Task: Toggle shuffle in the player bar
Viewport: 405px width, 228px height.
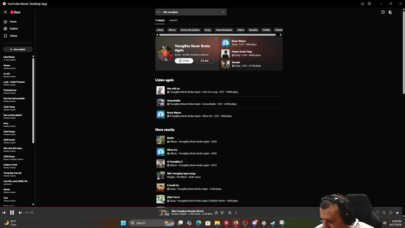Action: click(383, 213)
